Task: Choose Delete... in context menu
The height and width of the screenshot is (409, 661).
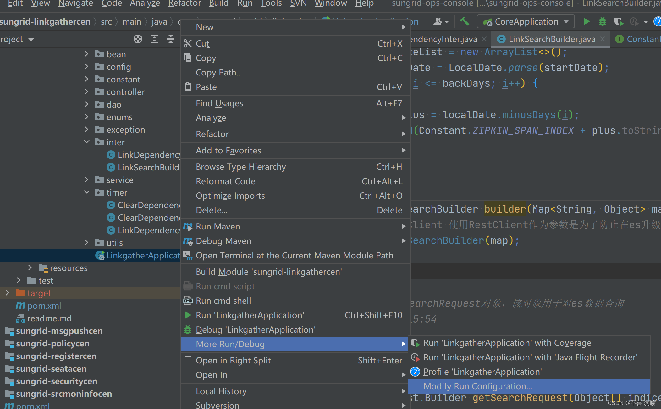Action: (295, 210)
